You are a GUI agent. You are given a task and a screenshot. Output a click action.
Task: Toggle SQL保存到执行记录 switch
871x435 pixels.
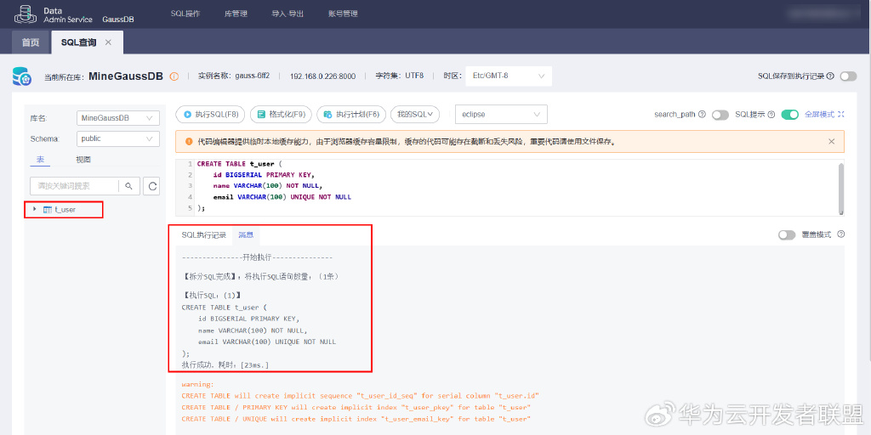[848, 76]
